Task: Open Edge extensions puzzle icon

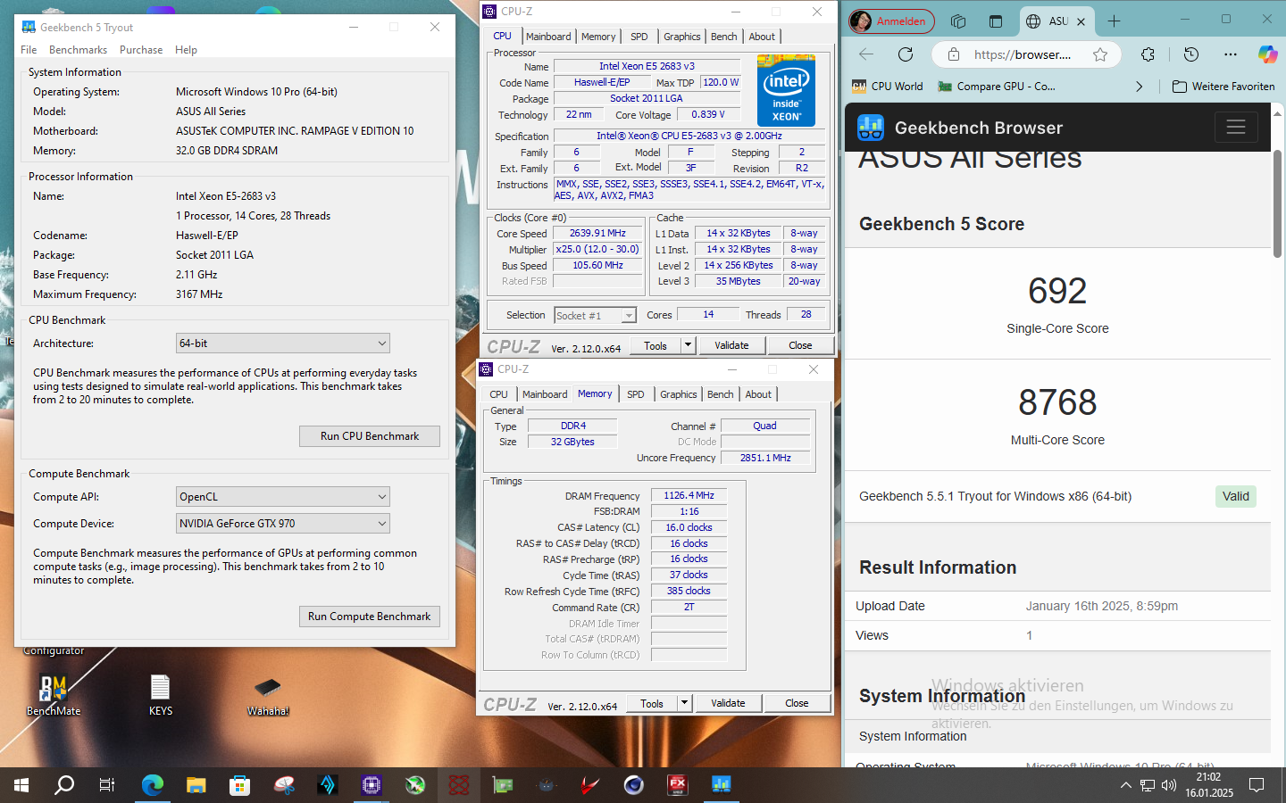Action: [x=1148, y=54]
